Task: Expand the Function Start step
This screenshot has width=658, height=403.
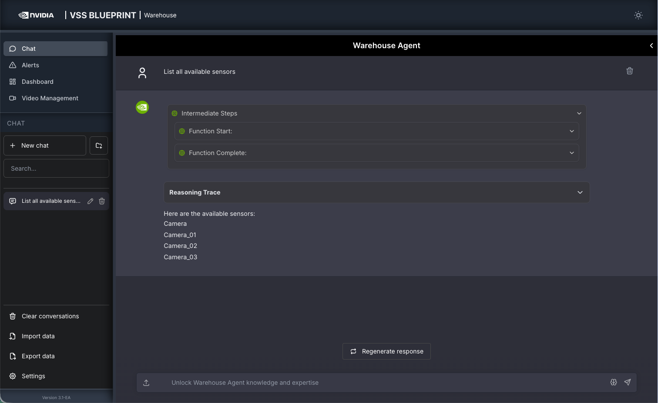Action: (571, 131)
